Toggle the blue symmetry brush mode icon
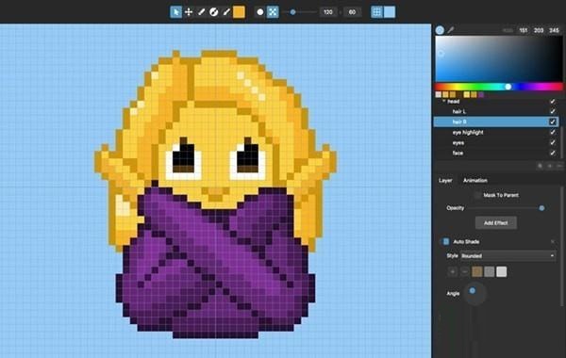 [273, 12]
